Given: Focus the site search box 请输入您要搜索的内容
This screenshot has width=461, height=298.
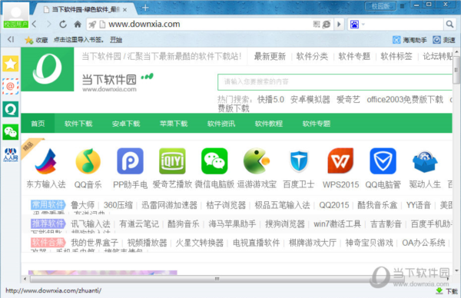Looking at the screenshot, I should 334,81.
